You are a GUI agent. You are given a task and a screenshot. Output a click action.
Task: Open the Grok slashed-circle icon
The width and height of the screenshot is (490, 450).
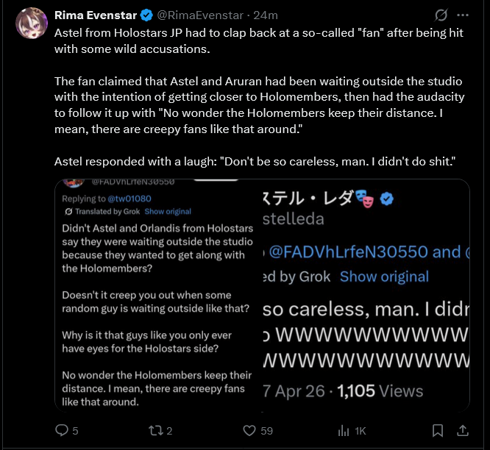441,15
